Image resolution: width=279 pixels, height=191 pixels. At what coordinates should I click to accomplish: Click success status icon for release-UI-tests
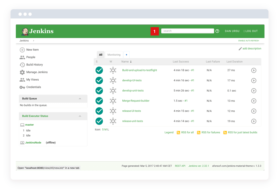pos(99,111)
